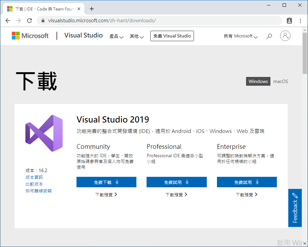Minimize the Chrome window
The height and width of the screenshot is (247, 308).
tap(269, 5)
